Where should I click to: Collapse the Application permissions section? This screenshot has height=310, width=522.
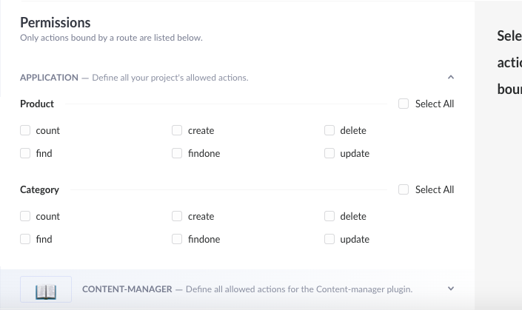pos(451,77)
